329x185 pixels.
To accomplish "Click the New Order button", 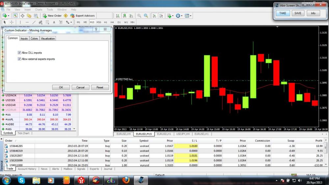I will point(52,16).
